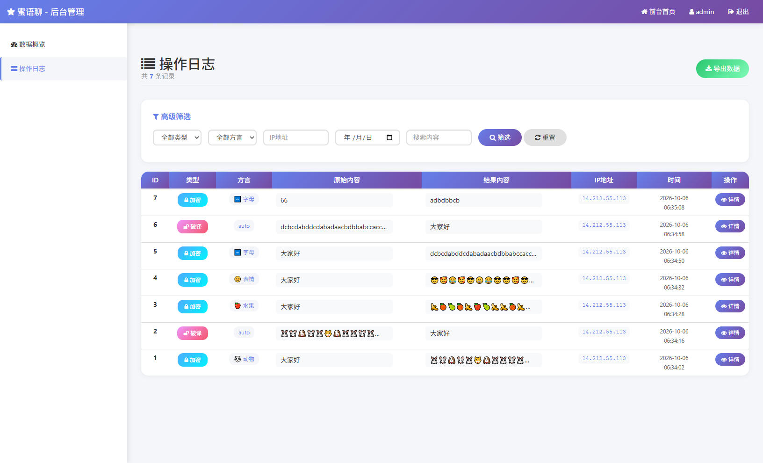Open the 全部方言 dialect dropdown

tap(232, 137)
